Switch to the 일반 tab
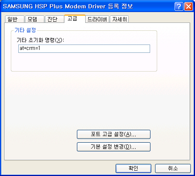Image resolution: width=195 pixels, height=176 pixels. 15,19
